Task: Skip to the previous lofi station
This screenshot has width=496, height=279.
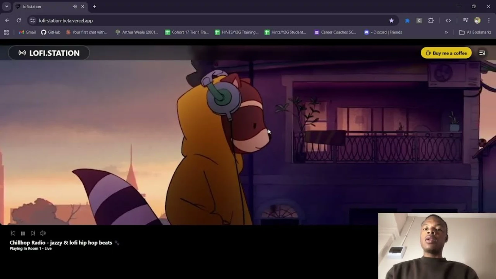Action: 13,233
